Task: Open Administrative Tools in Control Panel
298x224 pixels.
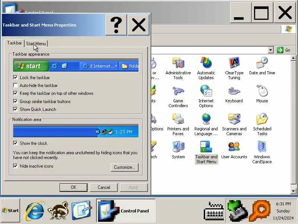Action: (x=178, y=68)
